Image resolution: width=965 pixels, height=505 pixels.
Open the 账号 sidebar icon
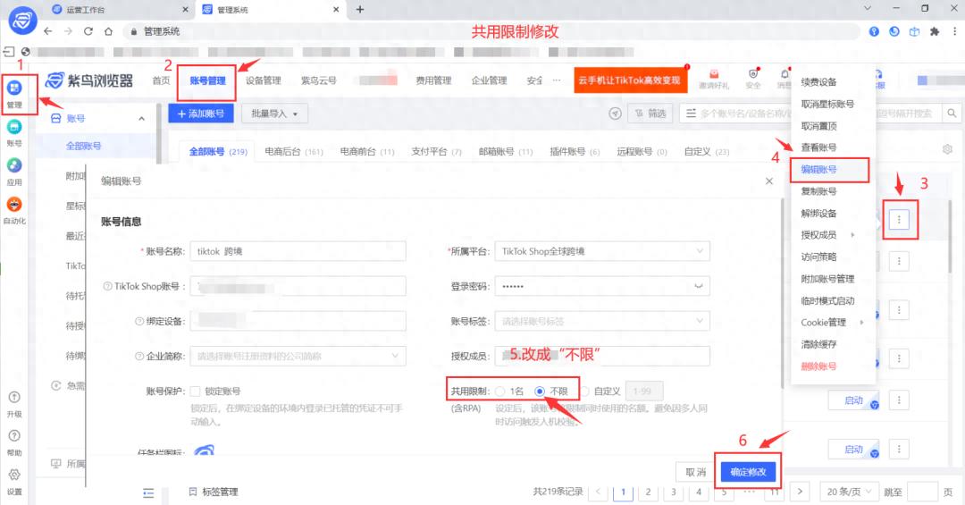click(14, 127)
